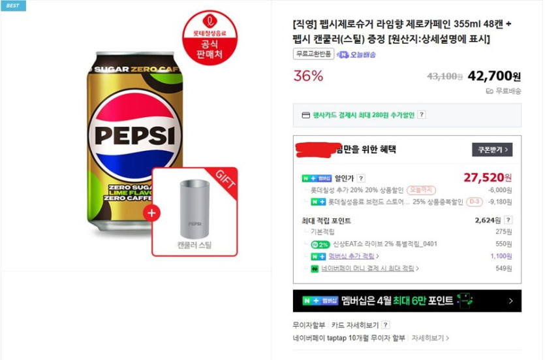Viewport: 545px width, 360px height.
Task: Click help icon next to 카드 자세히보기
Action: click(385, 325)
